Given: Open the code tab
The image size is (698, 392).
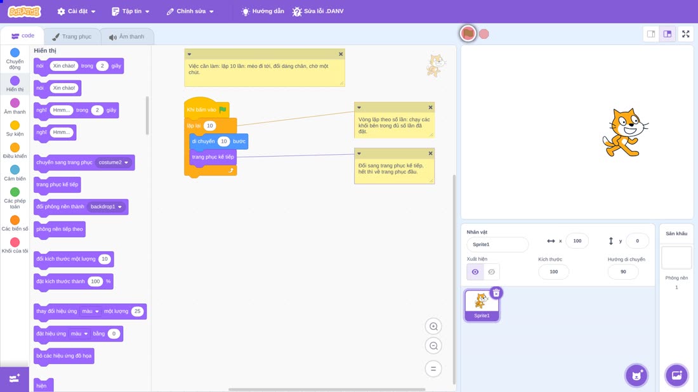Looking at the screenshot, I should [x=23, y=36].
